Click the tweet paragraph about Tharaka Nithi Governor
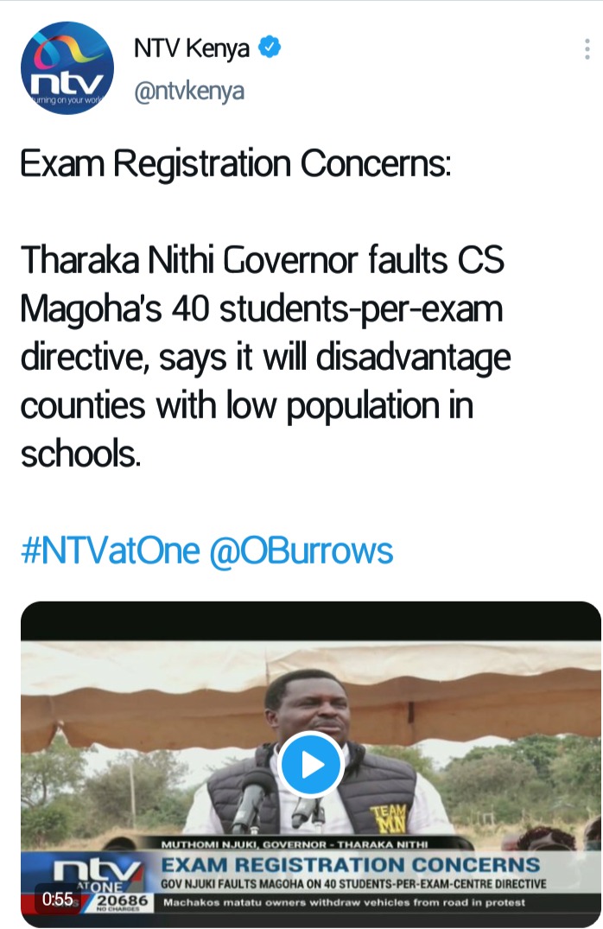The image size is (603, 929). pyautogui.click(x=265, y=357)
